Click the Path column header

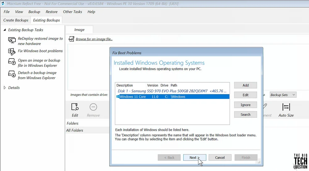174,85
